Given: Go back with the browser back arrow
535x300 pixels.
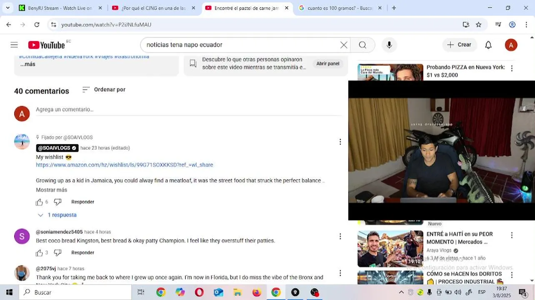Looking at the screenshot, I should click(9, 25).
